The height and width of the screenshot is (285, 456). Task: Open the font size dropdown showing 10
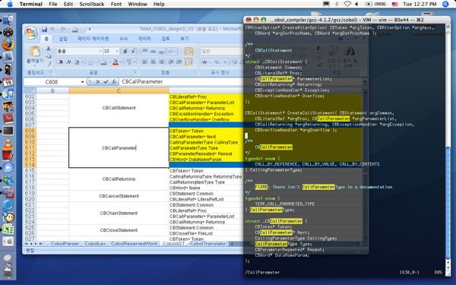click(x=117, y=51)
